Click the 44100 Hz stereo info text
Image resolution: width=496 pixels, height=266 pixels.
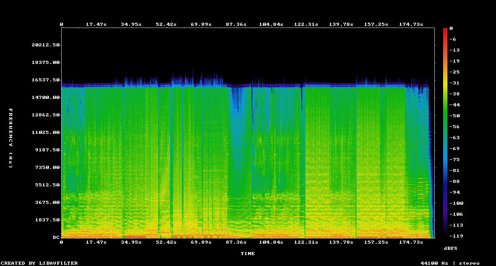coord(450,263)
